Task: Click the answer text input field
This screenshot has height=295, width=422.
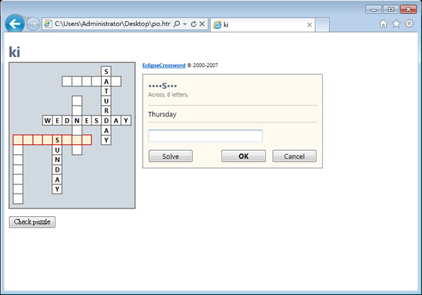Action: point(205,136)
